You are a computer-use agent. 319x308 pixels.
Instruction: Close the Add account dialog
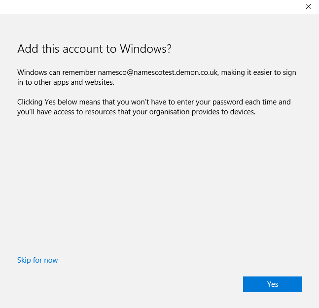(x=309, y=6)
